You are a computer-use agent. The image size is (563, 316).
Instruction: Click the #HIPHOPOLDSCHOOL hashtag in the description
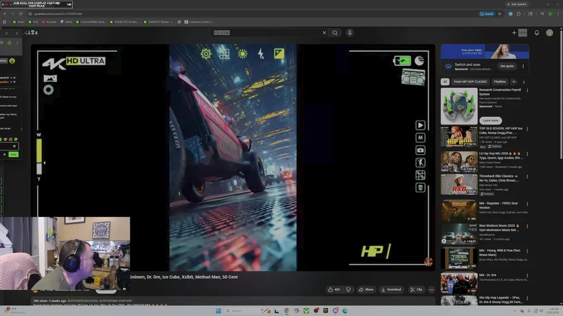pyautogui.click(x=83, y=301)
